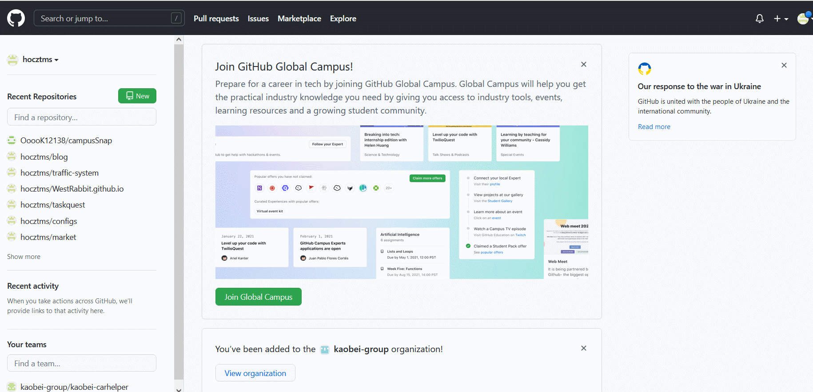This screenshot has height=392, width=813.
Task: Open the hocztms account switcher dropdown
Action: pyautogui.click(x=40, y=59)
